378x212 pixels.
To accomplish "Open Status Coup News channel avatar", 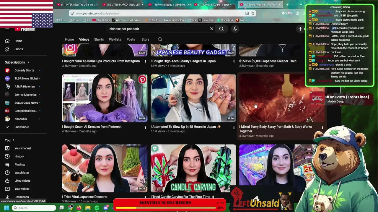I will (x=7, y=103).
